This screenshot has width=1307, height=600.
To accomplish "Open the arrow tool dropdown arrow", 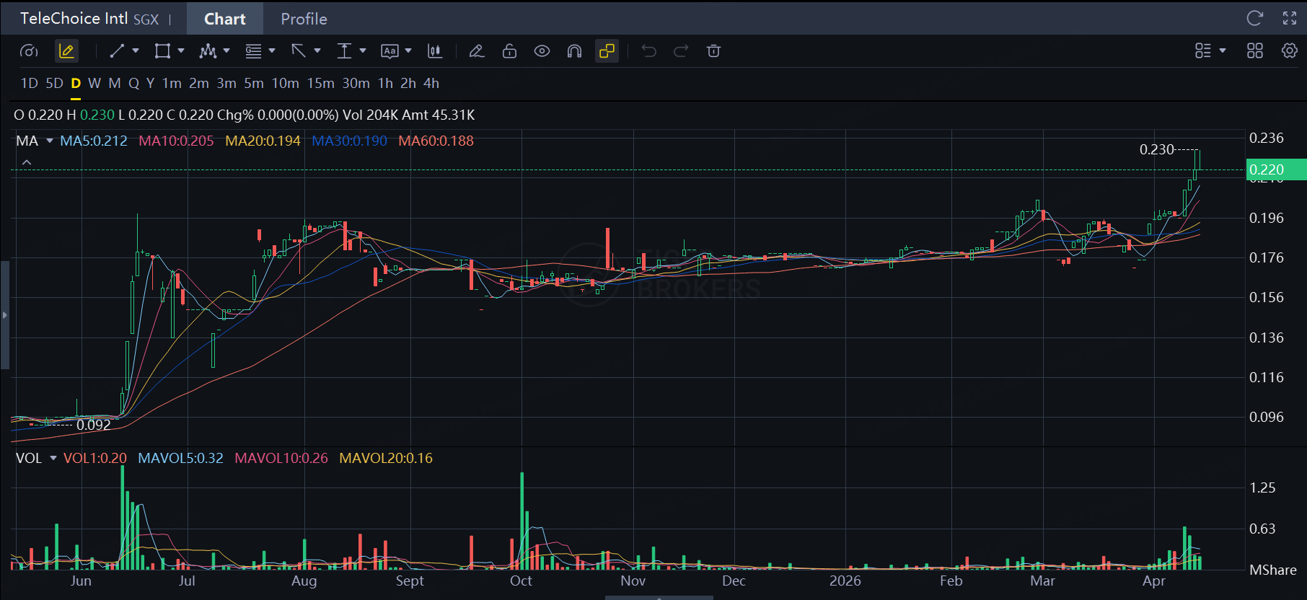I will pyautogui.click(x=317, y=51).
